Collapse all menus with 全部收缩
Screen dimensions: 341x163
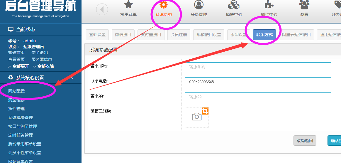[x=43, y=66]
